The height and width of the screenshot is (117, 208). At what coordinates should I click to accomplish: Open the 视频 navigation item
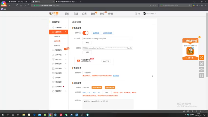[x=93, y=14]
